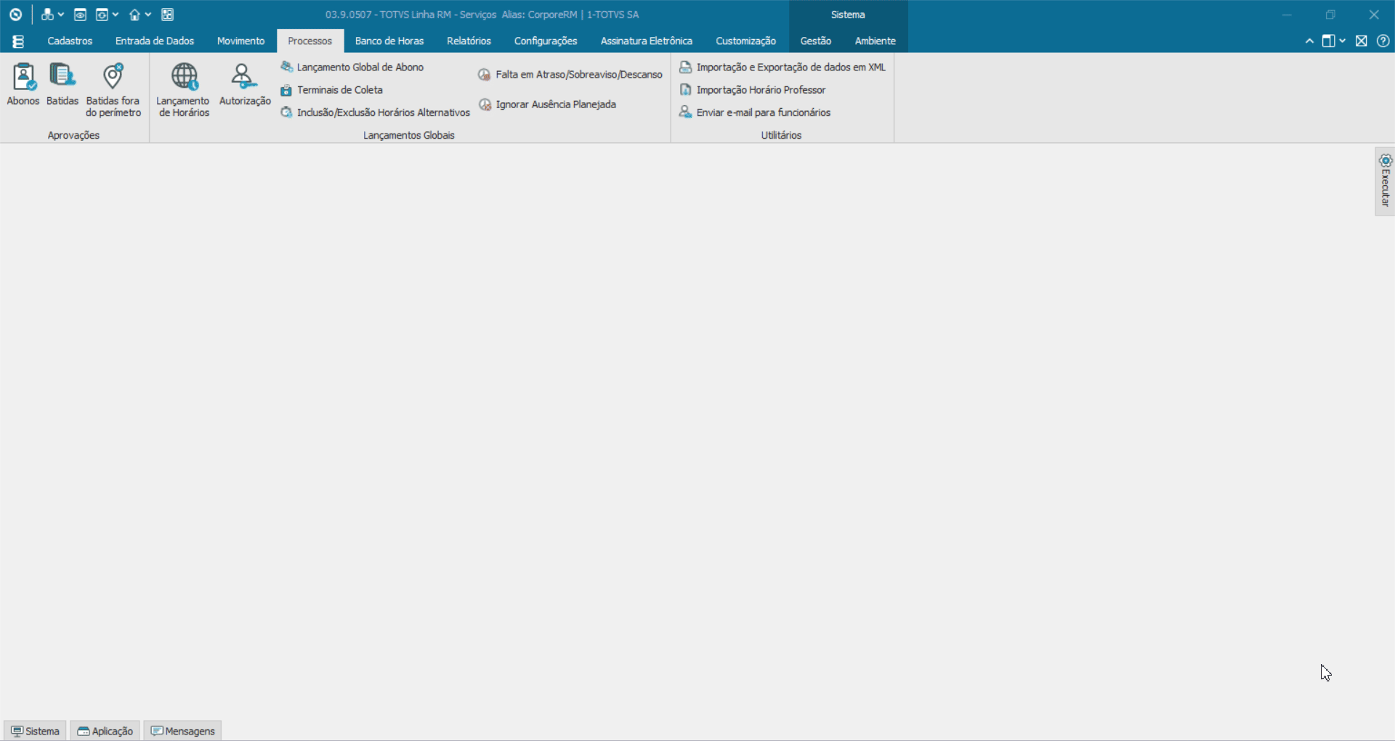Expand the dropdown arrow beside the modules icon
The width and height of the screenshot is (1395, 741).
61,15
